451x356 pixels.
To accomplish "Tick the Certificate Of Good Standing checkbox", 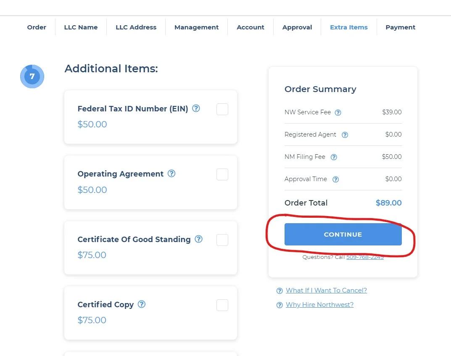I will (x=222, y=240).
